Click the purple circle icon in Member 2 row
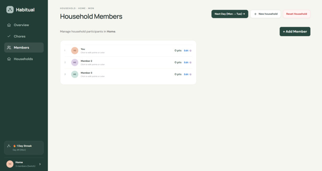322x171 pixels. tap(191, 62)
